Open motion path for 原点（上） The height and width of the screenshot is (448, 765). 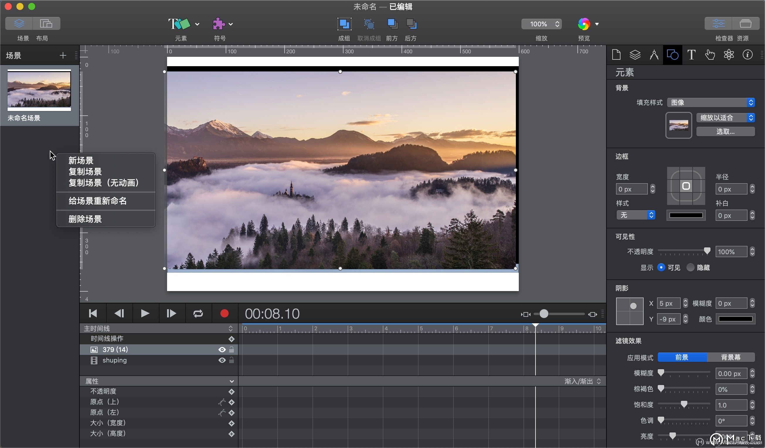(222, 402)
